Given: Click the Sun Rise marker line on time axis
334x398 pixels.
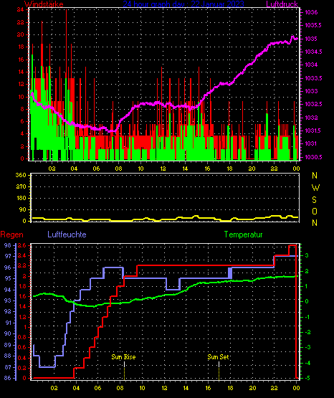Looking at the screenshot, I should click(x=124, y=371).
